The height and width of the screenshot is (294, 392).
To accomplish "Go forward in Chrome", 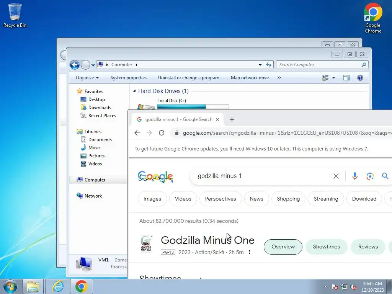I will click(149, 133).
